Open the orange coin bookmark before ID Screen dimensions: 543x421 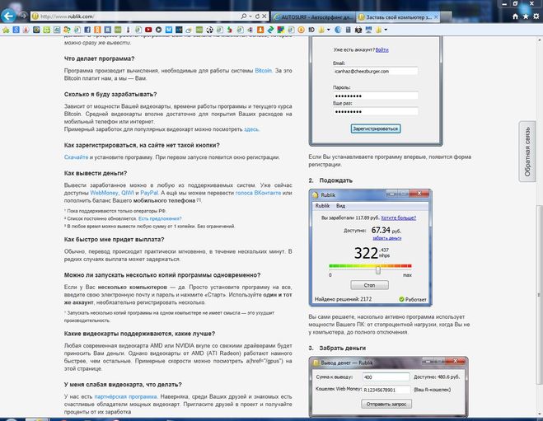(301, 30)
